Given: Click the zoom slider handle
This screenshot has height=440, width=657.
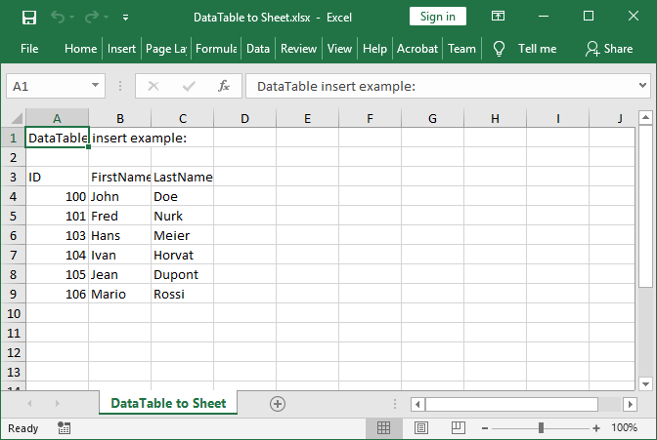Looking at the screenshot, I should coord(541,428).
